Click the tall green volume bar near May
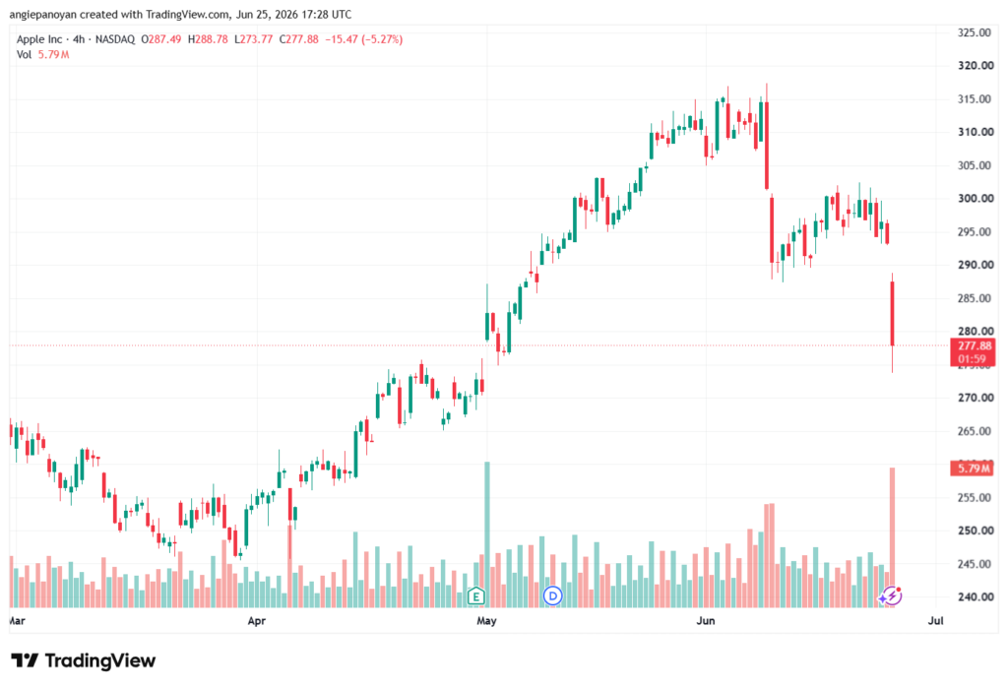Image resolution: width=1008 pixels, height=688 pixels. [487, 534]
